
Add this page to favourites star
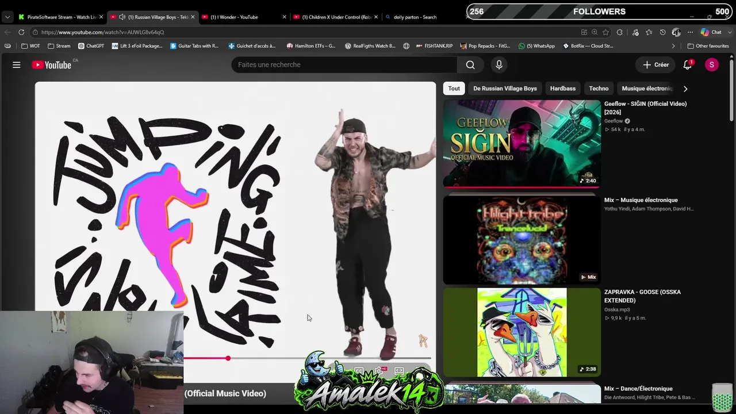(605, 32)
